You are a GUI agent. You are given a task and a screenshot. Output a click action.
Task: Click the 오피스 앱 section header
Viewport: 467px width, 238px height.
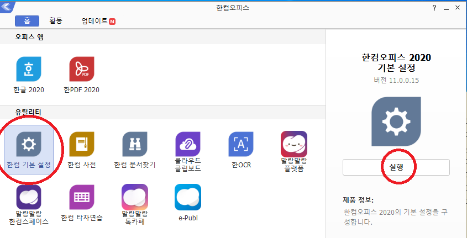30,37
